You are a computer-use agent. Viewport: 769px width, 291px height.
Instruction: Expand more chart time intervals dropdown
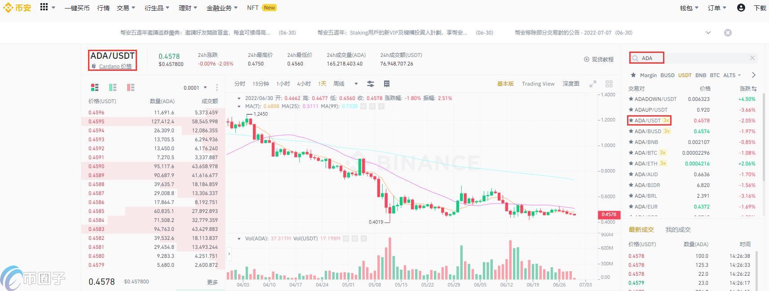coord(356,84)
